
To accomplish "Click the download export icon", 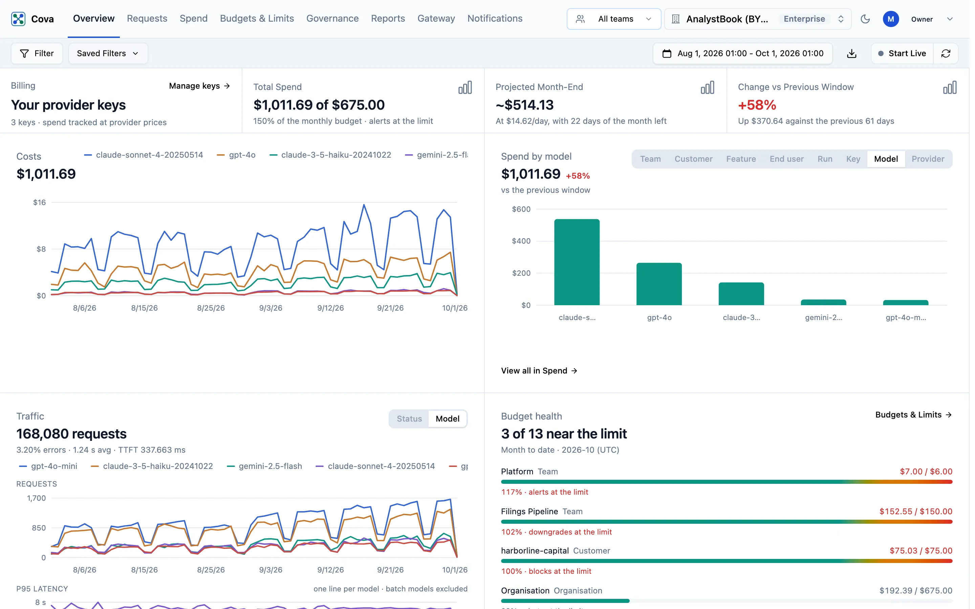I will (851, 53).
